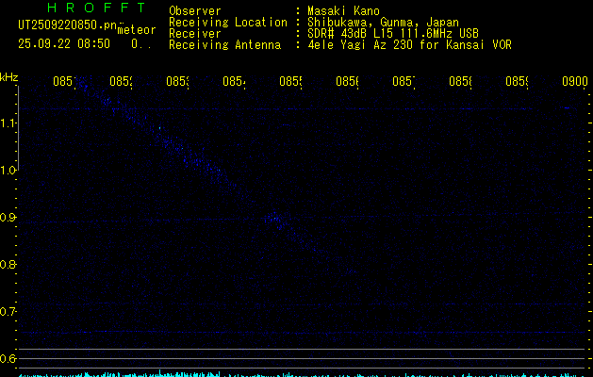Click the SDR# 43dB receiver settings text
Viewport: 593px width, 377px height.
392,33
